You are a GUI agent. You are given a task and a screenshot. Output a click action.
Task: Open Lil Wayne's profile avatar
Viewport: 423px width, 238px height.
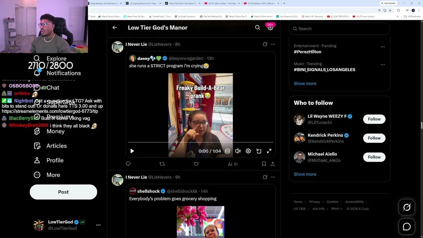(299, 119)
